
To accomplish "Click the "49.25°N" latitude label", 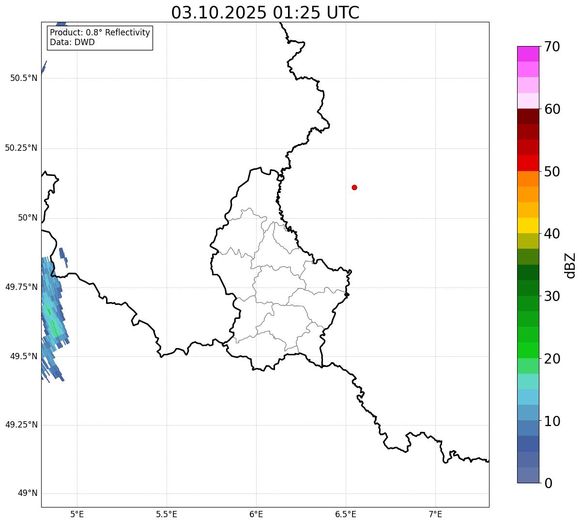I will tap(21, 425).
